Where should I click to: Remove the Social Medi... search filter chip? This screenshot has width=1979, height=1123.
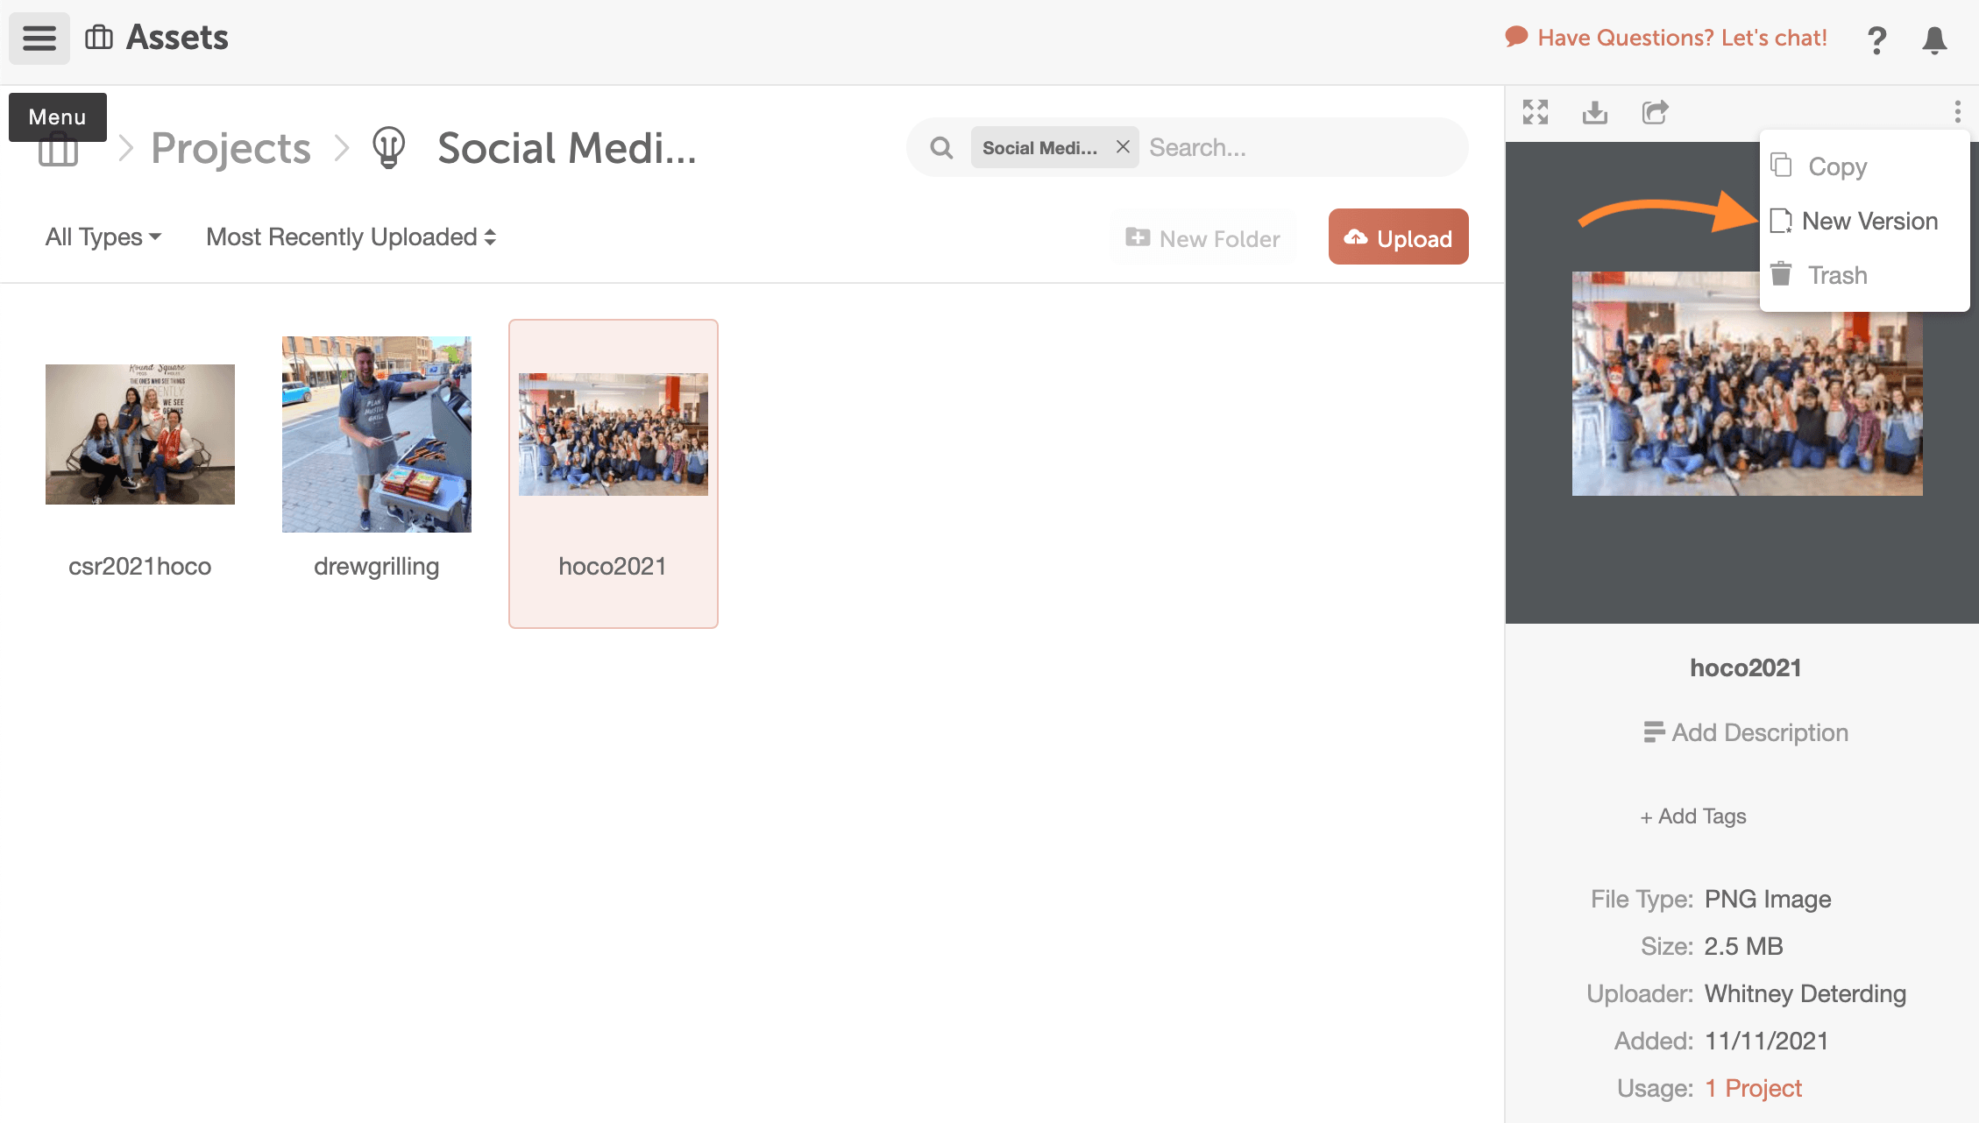[1122, 147]
